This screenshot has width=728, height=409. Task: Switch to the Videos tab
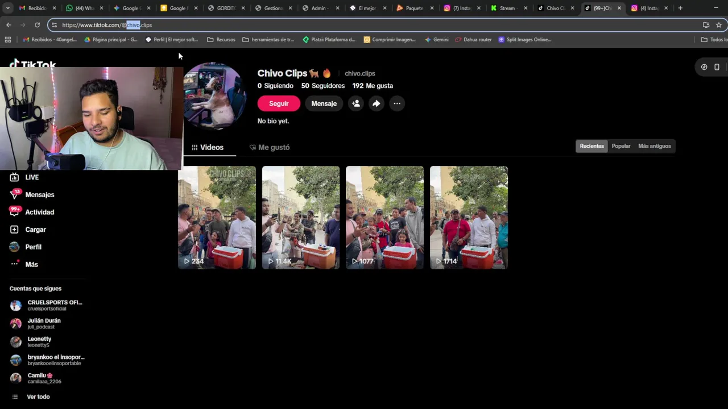(208, 147)
